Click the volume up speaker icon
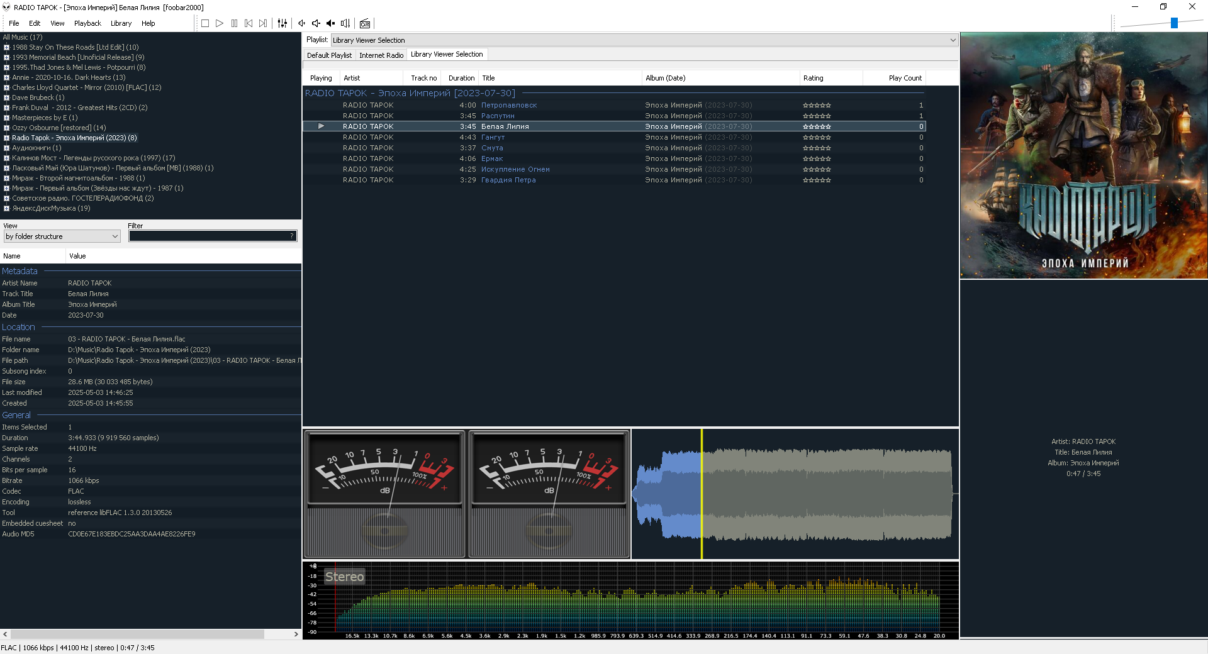Image resolution: width=1208 pixels, height=654 pixels. point(302,23)
